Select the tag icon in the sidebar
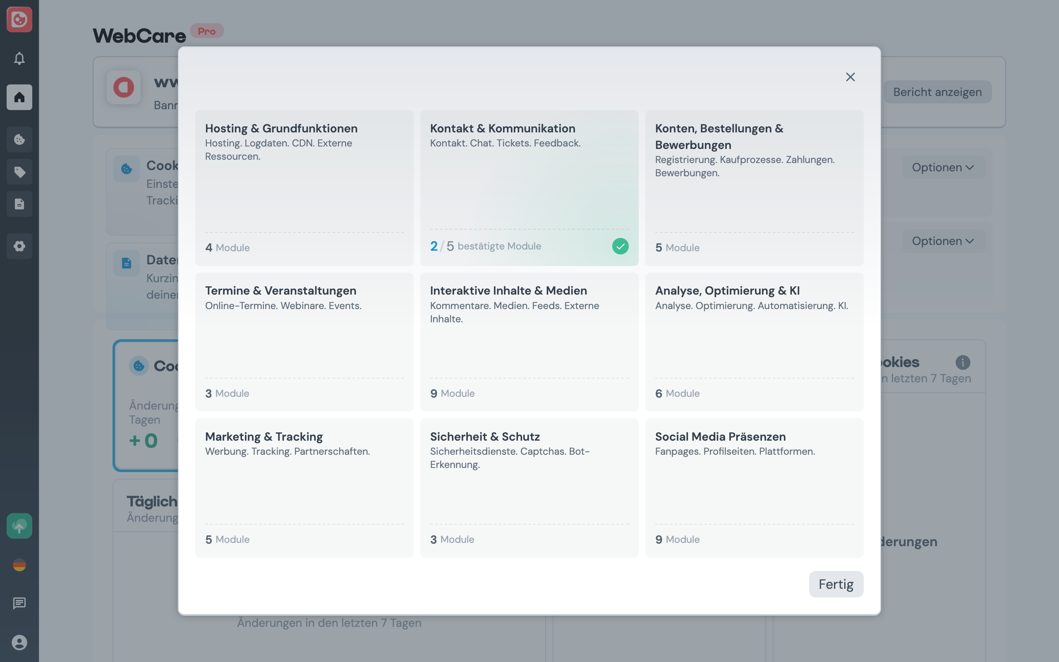Image resolution: width=1059 pixels, height=662 pixels. point(19,172)
